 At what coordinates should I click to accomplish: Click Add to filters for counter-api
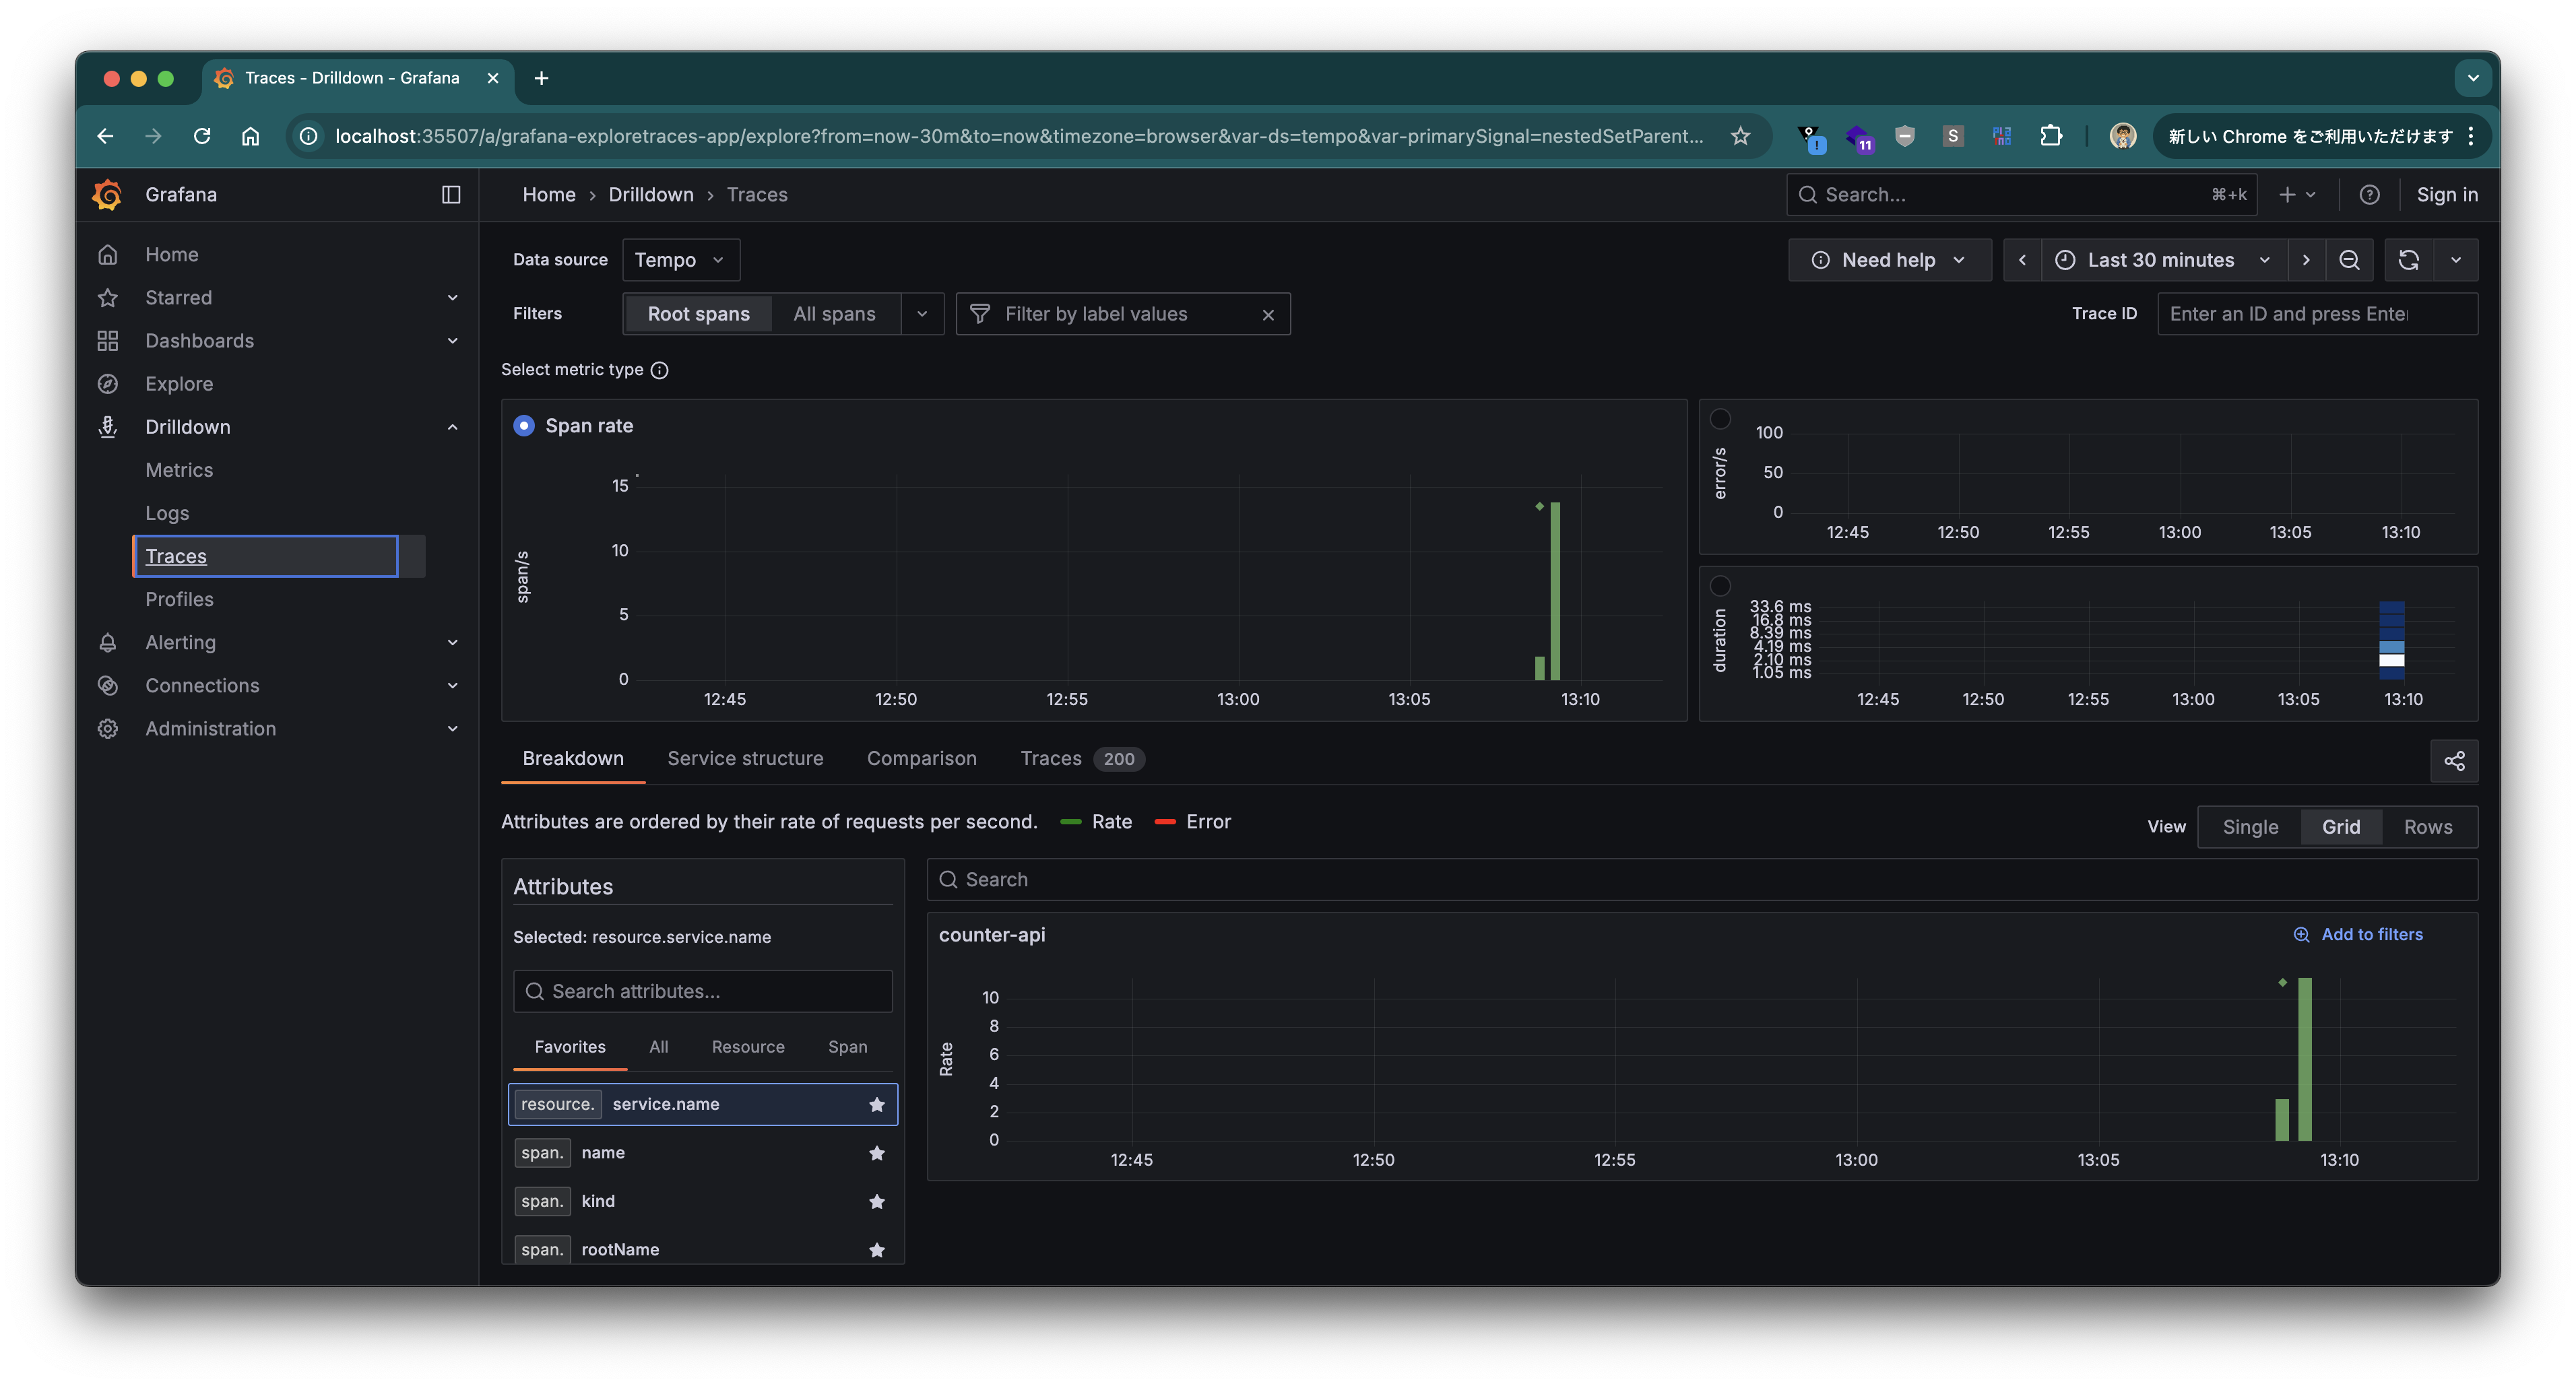[x=2358, y=934]
